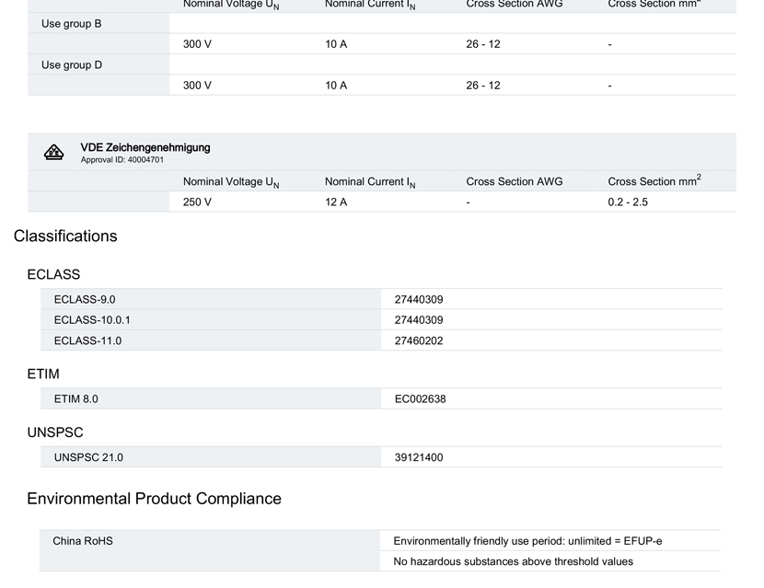Click the 250 V nominal voltage value

[197, 202]
